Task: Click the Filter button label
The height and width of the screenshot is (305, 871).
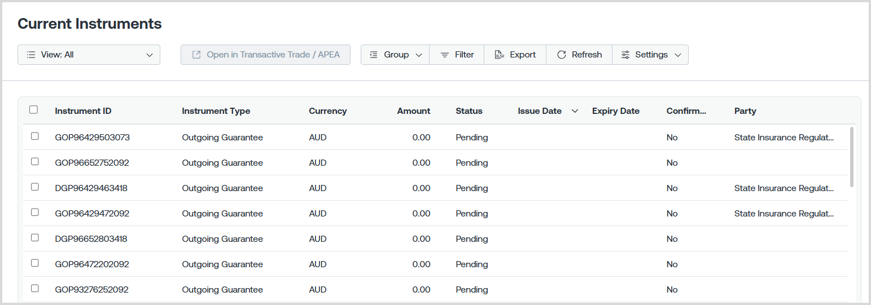Action: point(465,55)
